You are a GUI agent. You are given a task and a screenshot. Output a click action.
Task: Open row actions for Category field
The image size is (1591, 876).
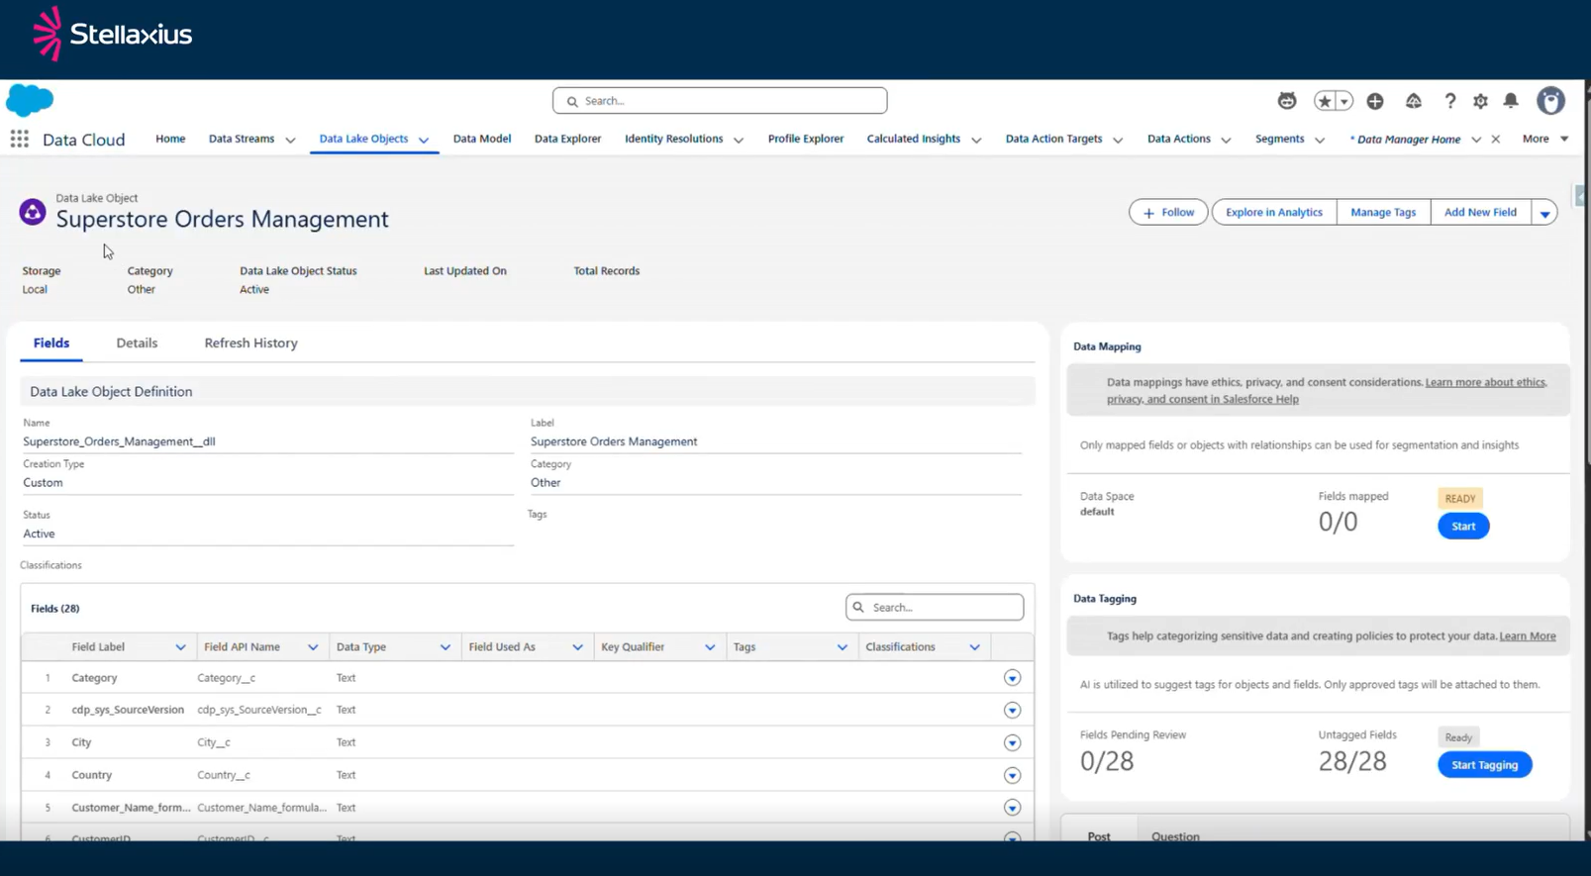click(x=1012, y=678)
